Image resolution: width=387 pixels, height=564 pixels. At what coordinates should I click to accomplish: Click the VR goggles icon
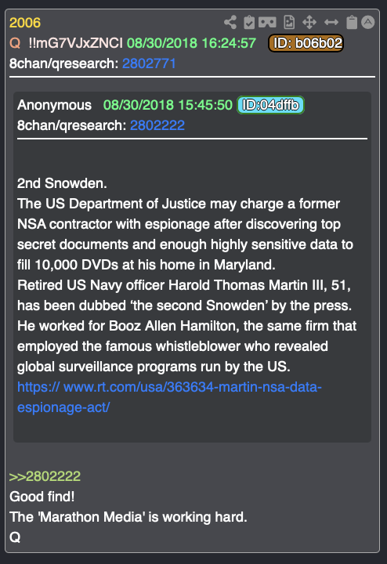click(267, 22)
